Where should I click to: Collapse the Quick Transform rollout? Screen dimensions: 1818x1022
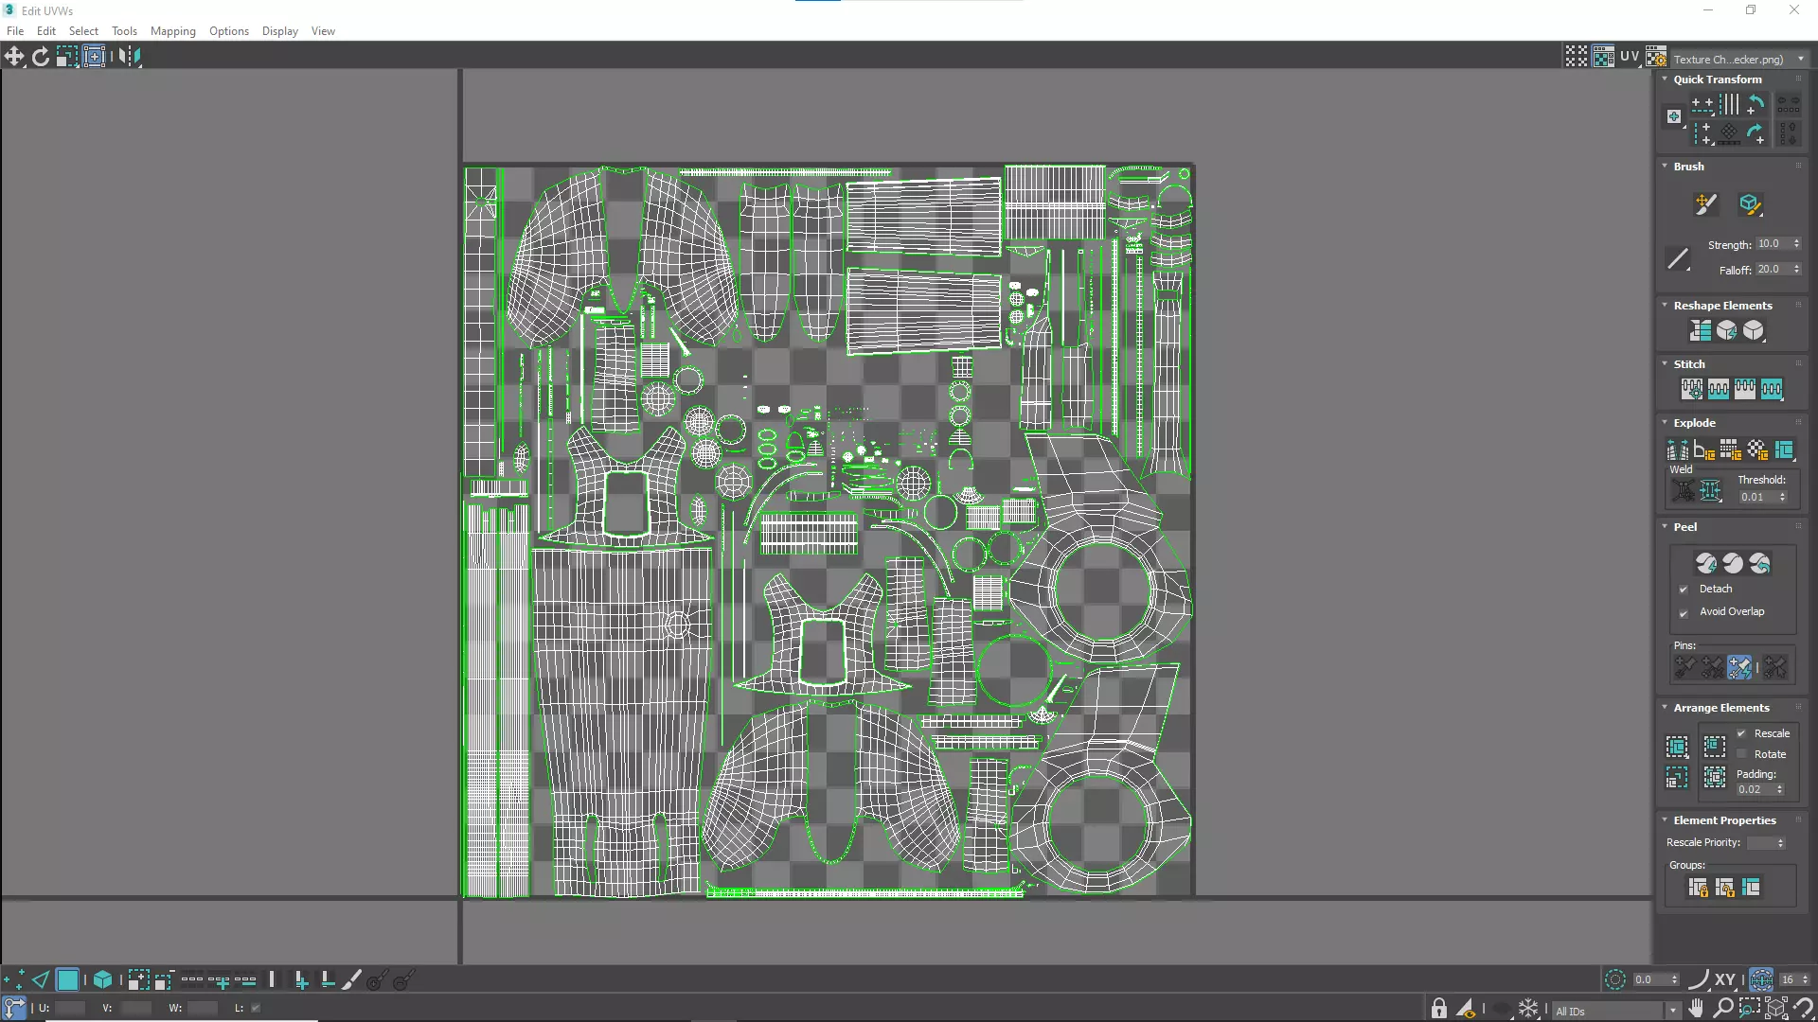[1665, 79]
